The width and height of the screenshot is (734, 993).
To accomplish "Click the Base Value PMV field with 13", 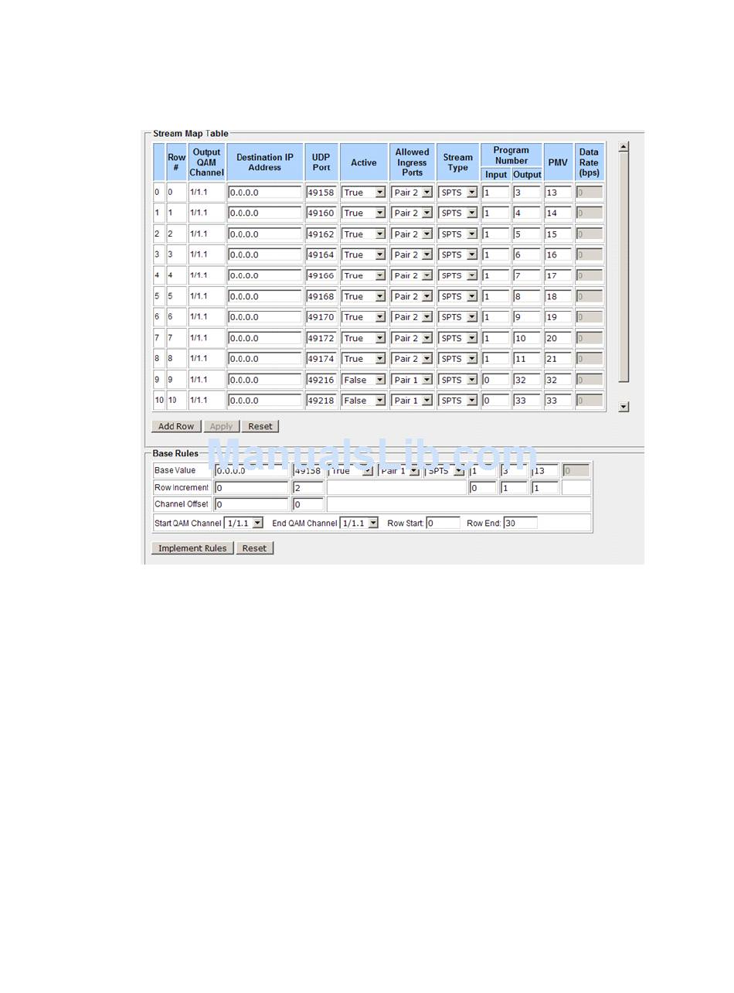I will click(545, 470).
